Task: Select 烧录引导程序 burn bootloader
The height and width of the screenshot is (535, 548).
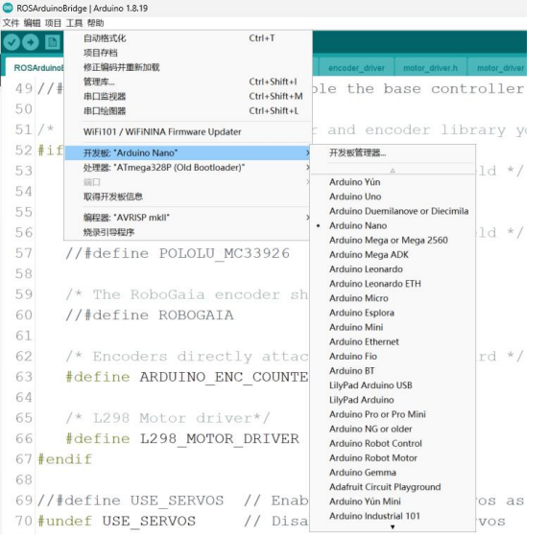Action: pyautogui.click(x=188, y=232)
